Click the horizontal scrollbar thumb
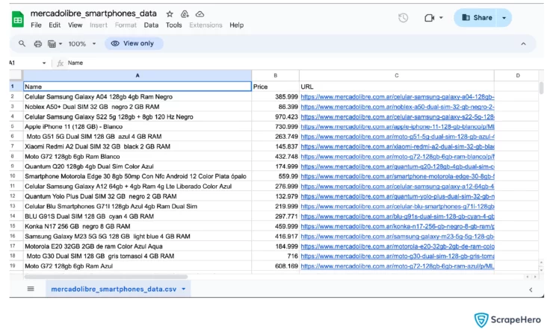 click(105, 277)
